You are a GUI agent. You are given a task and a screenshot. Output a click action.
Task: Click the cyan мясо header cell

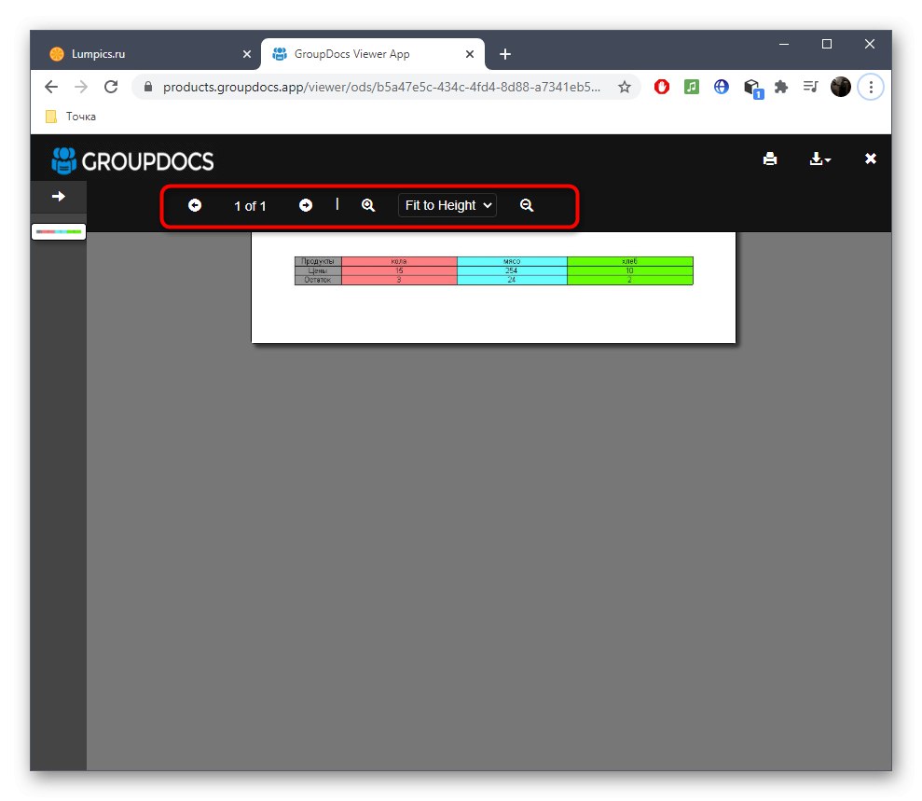[512, 261]
